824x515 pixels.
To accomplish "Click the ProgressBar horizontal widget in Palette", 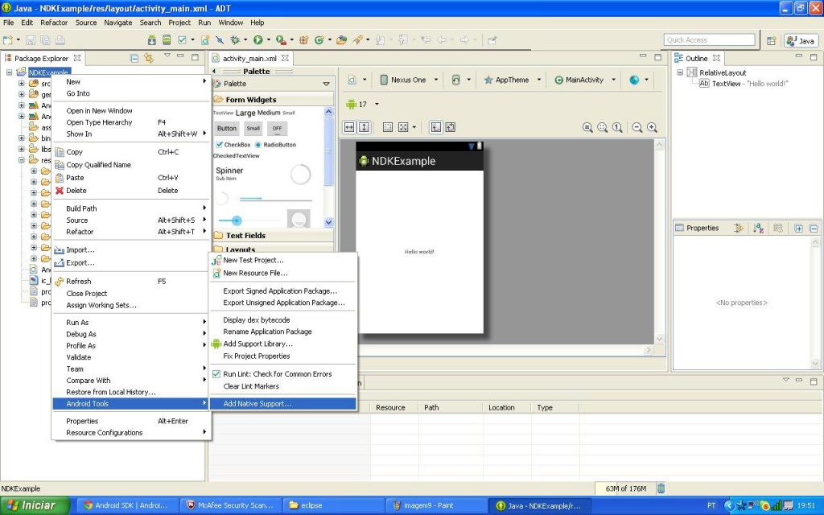I will [x=276, y=199].
